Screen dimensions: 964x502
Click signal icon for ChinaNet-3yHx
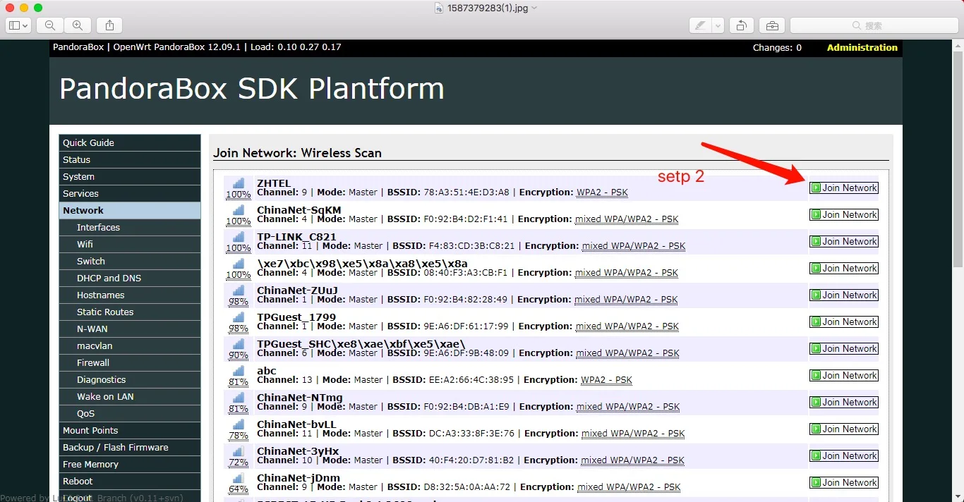pyautogui.click(x=239, y=451)
